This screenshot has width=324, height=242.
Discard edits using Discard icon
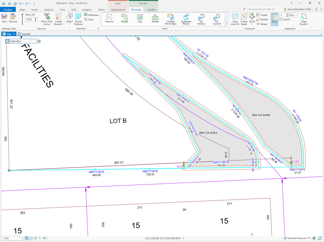click(x=13, y=18)
